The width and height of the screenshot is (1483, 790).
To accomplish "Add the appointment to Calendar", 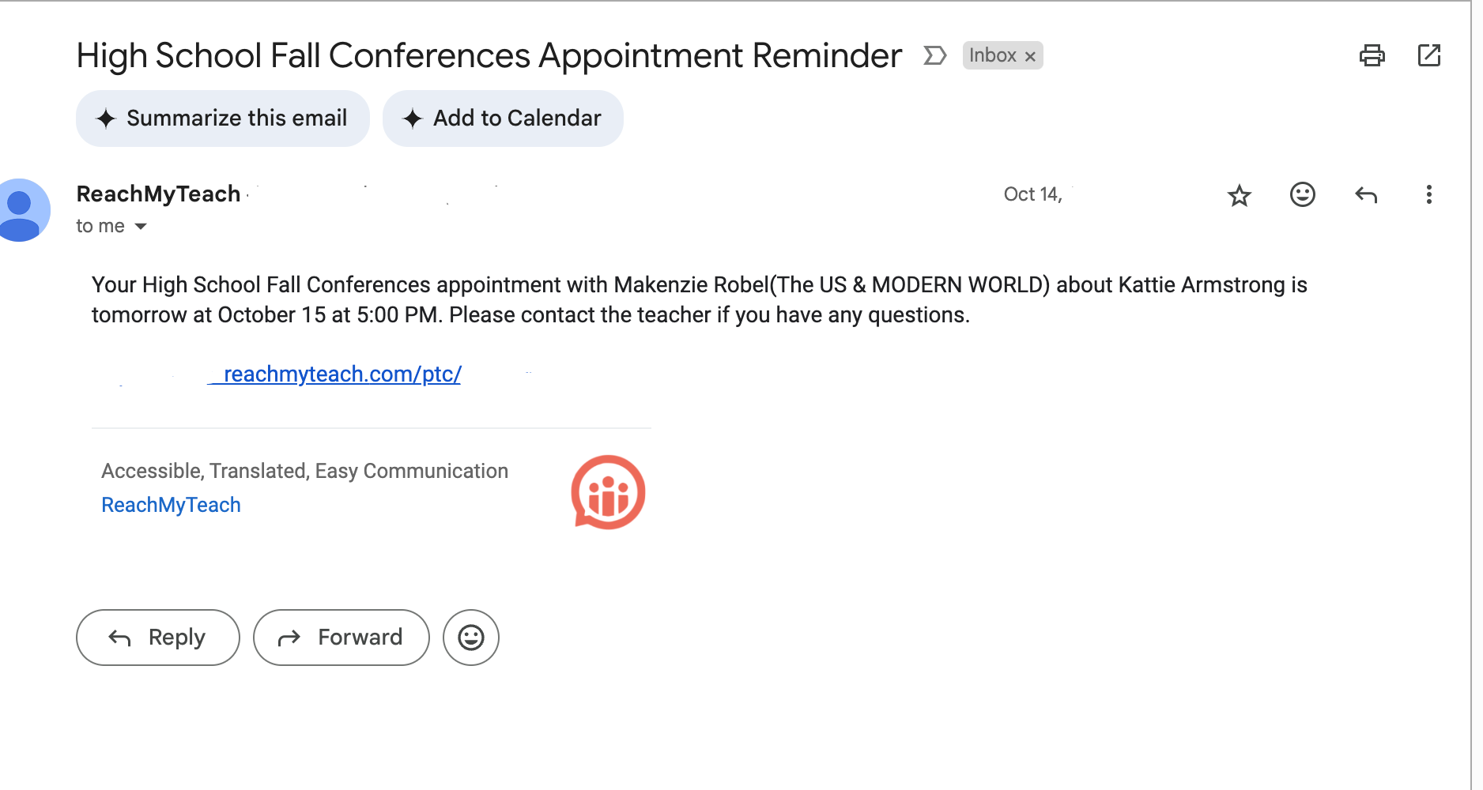I will [x=503, y=118].
